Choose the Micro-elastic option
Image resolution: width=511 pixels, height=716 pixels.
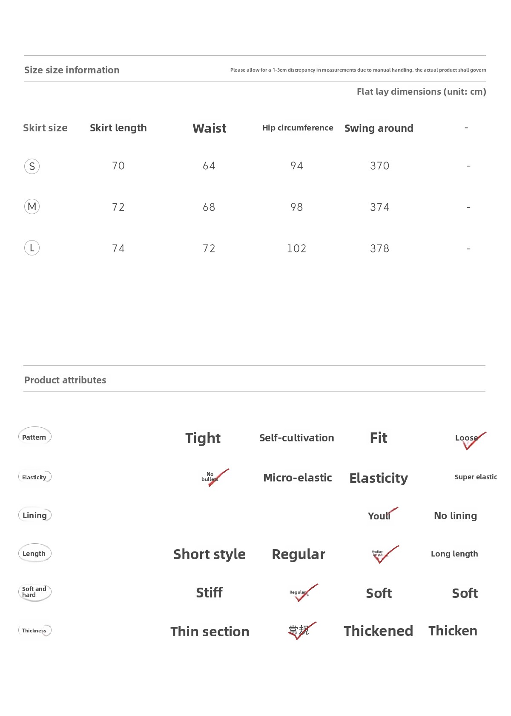click(x=297, y=478)
